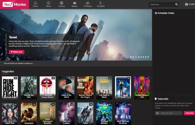
Task: Click the Login user icon
Action: [x=187, y=4]
